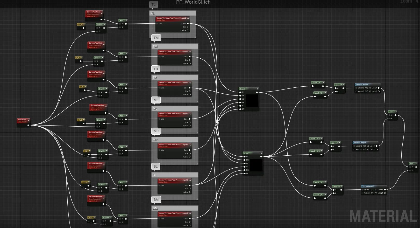Click the TR comment bubble above its box

tap(156, 69)
